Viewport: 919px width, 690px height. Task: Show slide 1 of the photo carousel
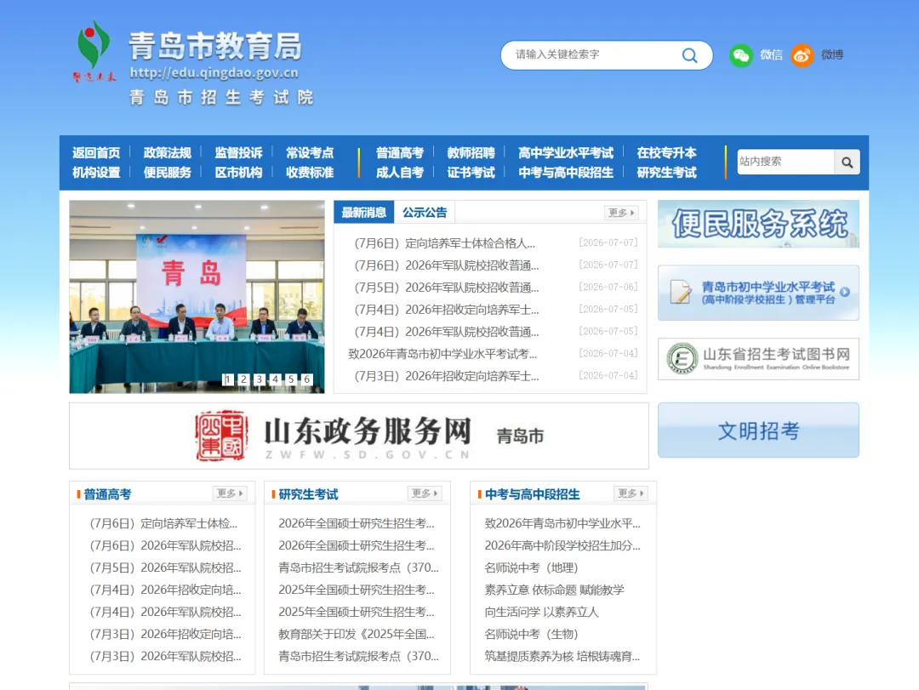[228, 379]
